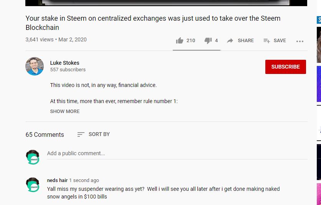Click the like/dislike ratio bar
Image resolution: width=321 pixels, height=205 pixels.
tap(197, 50)
